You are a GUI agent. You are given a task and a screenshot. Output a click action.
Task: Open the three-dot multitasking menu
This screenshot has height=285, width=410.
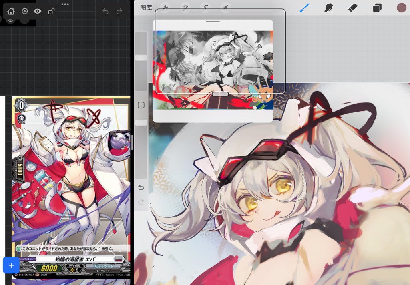pyautogui.click(x=65, y=4)
